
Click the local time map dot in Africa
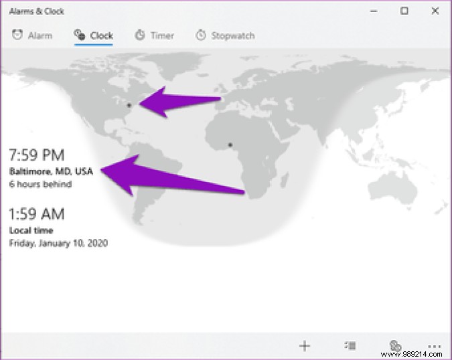(230, 145)
